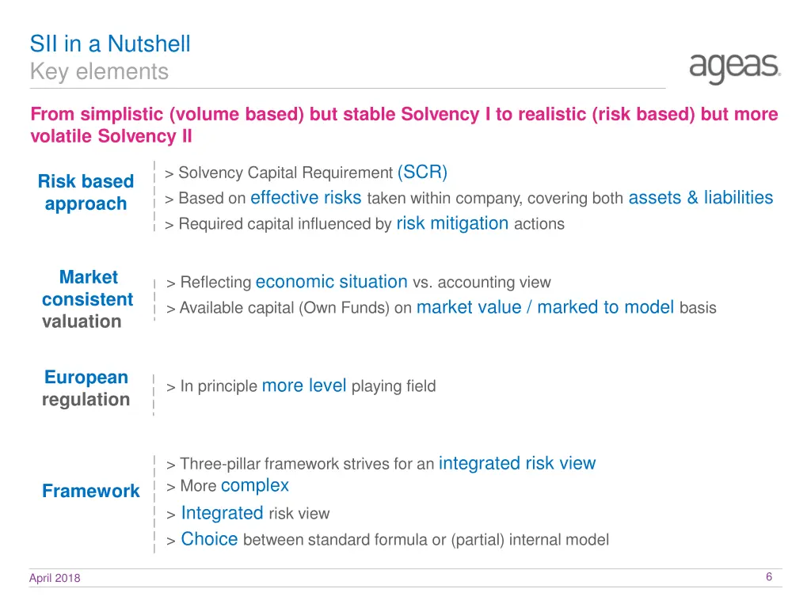The height and width of the screenshot is (608, 811).
Task: Click the 'more level' highlighted phrase
Action: pos(304,386)
